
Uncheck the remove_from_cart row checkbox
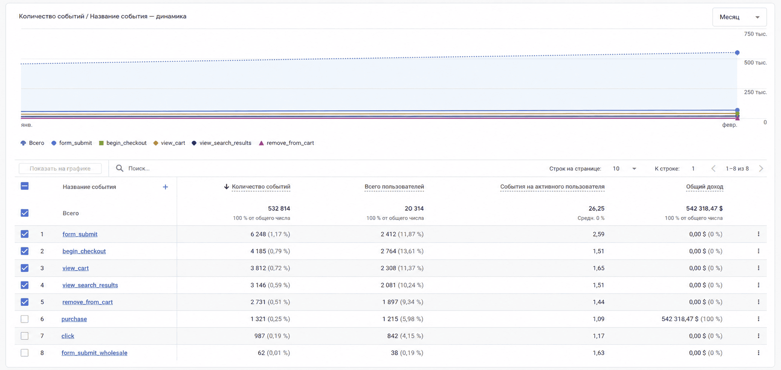click(24, 302)
